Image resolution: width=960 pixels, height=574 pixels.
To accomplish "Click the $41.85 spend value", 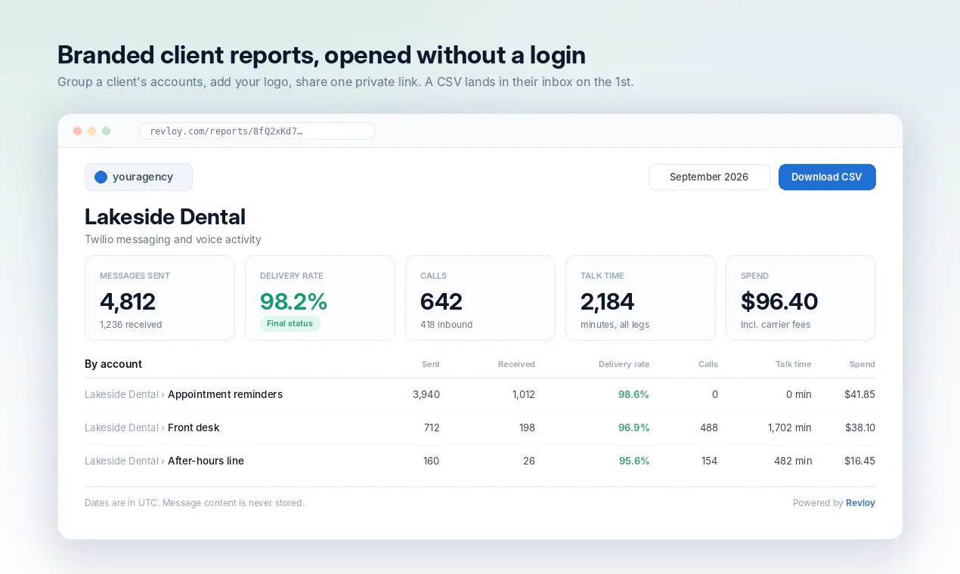I will [859, 394].
